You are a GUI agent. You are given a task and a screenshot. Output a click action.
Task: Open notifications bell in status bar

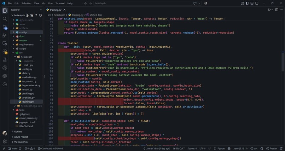281,149
